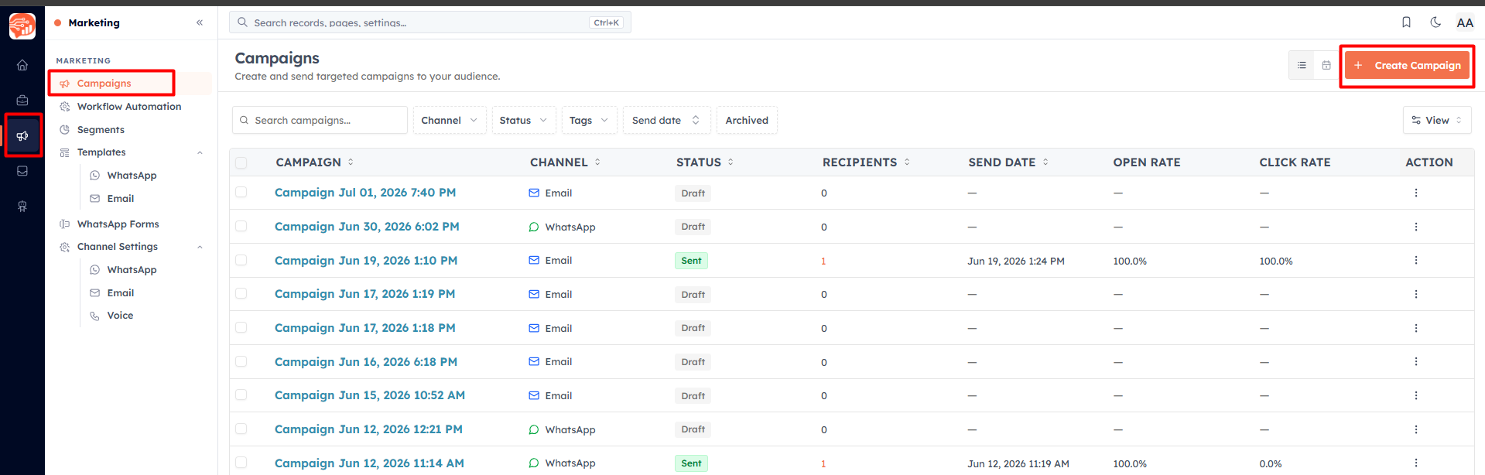Open Voice under Channel Settings

click(x=120, y=316)
